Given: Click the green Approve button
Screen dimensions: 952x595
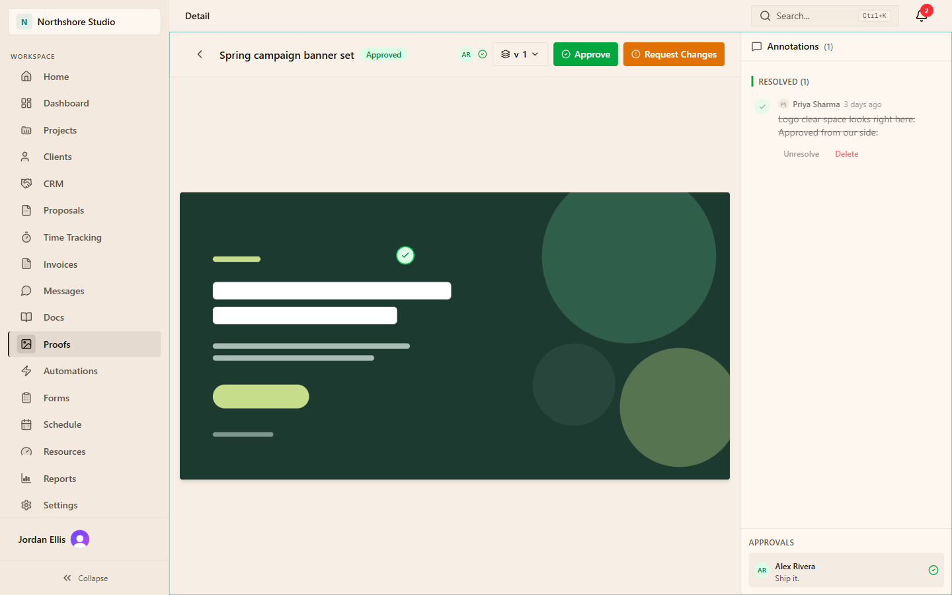Looking at the screenshot, I should coord(586,54).
